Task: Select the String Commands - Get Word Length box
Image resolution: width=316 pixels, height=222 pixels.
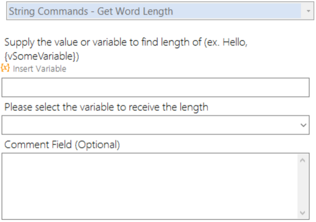Action: tap(160, 11)
